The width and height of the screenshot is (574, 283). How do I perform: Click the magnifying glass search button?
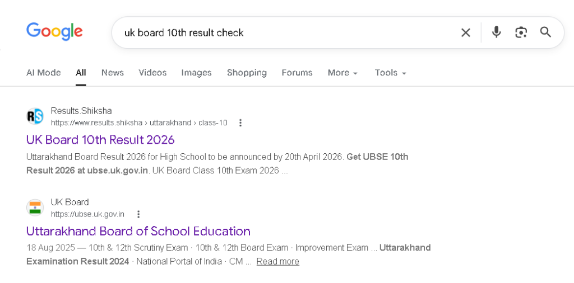pos(546,32)
